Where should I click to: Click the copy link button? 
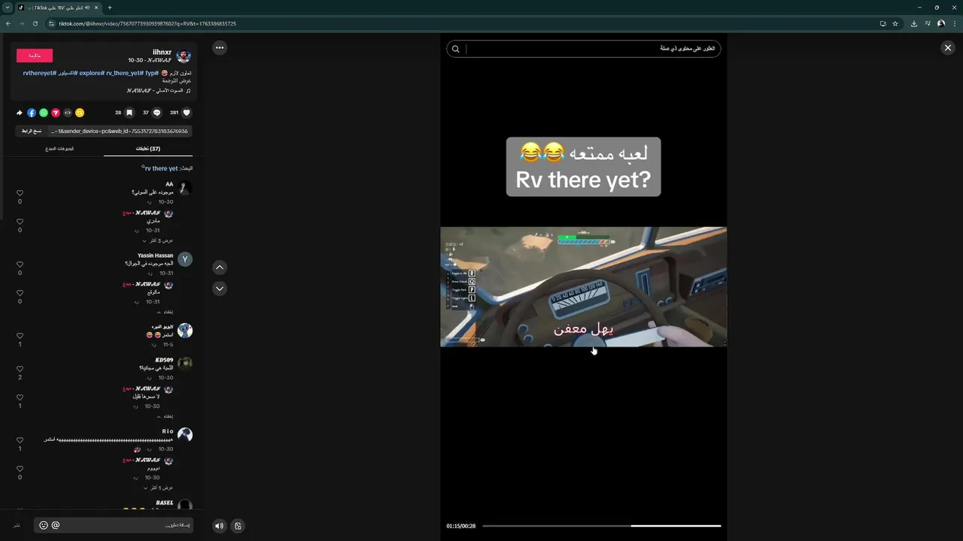point(32,131)
